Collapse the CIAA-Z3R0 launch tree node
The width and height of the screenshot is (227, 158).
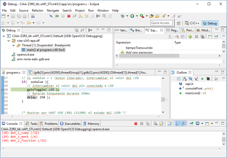[4, 36]
